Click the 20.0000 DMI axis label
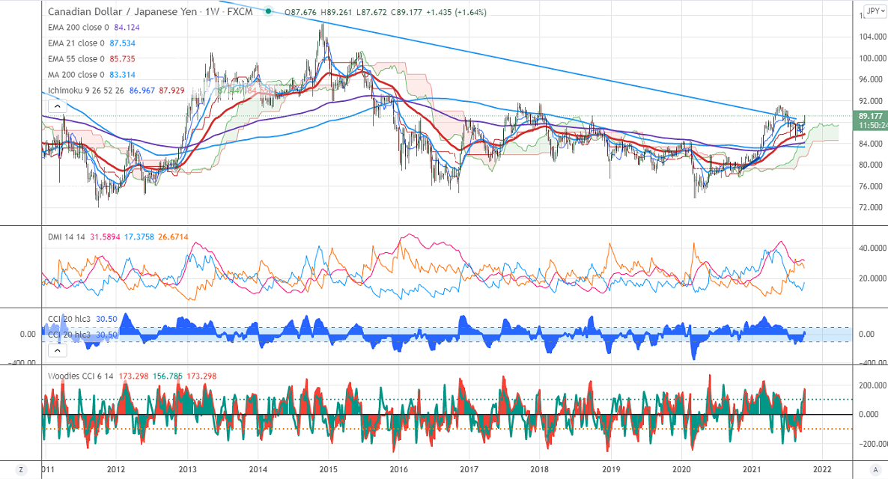888x479 pixels. [x=873, y=278]
